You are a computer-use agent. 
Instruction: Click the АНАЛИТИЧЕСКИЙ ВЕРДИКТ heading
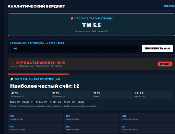point(36,6)
